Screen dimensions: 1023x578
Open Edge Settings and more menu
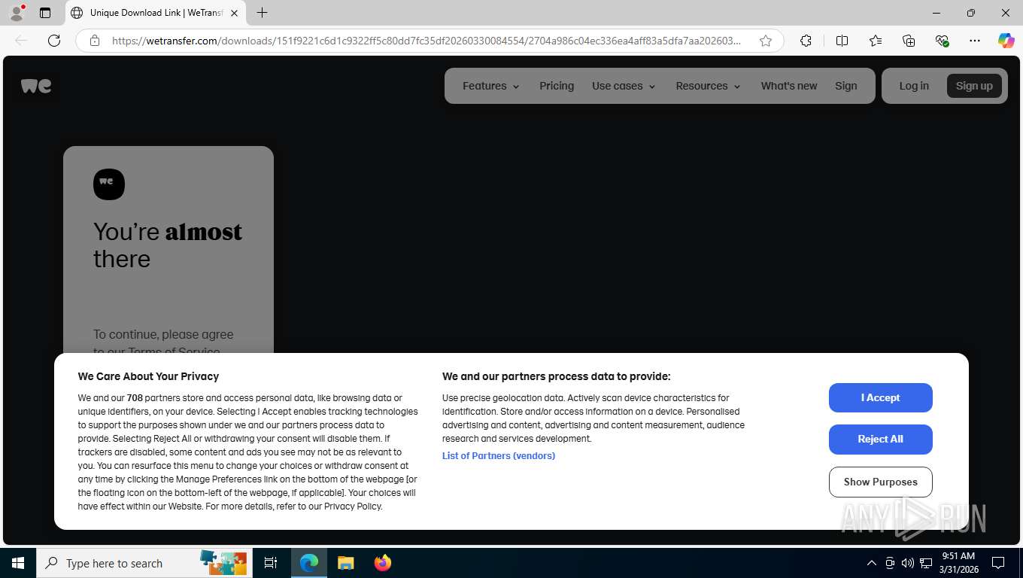pos(975,41)
